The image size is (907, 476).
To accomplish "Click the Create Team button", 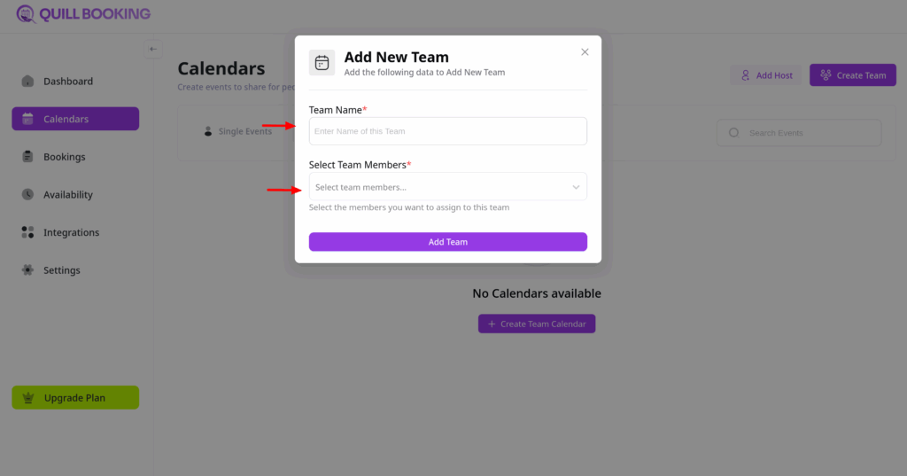I will (852, 75).
